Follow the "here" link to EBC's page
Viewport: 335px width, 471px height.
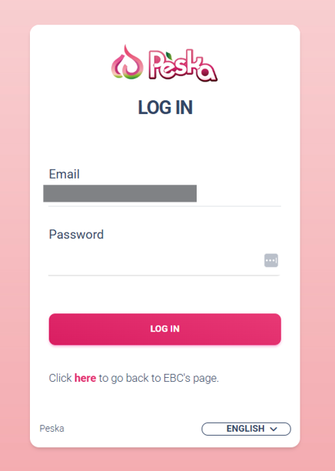coord(85,378)
